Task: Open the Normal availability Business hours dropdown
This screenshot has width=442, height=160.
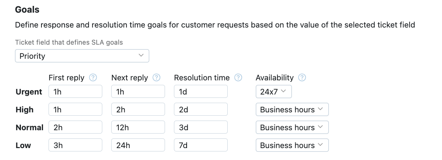Action: pos(292,128)
